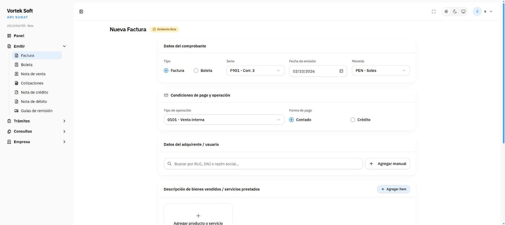
Task: Click the Emitir document icon in sidebar
Action: tap(9, 46)
